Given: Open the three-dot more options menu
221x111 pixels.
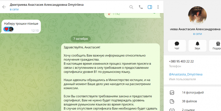Looking at the screenshot, I should (x=158, y=7).
